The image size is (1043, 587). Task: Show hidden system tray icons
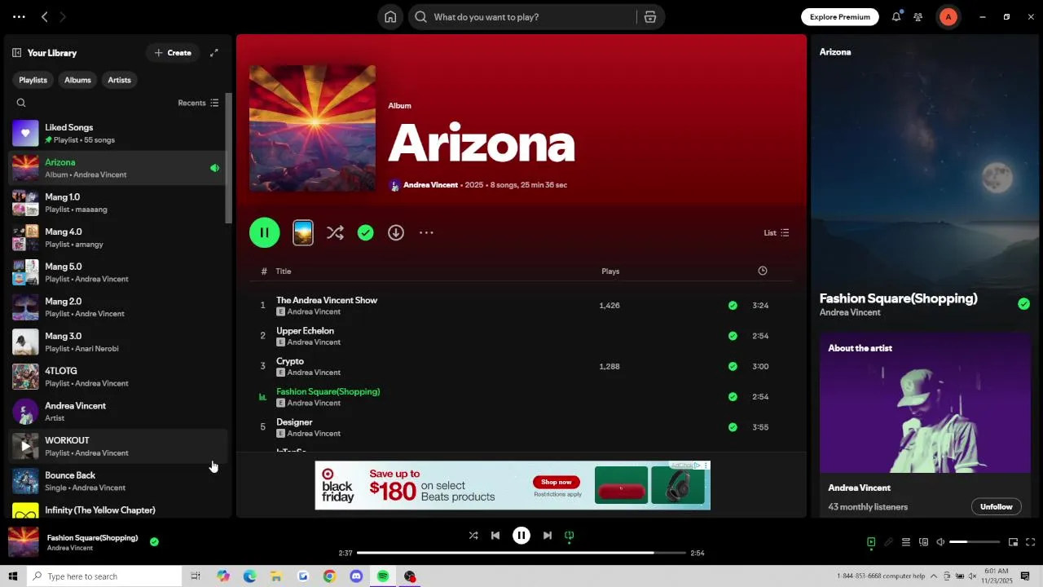[934, 576]
